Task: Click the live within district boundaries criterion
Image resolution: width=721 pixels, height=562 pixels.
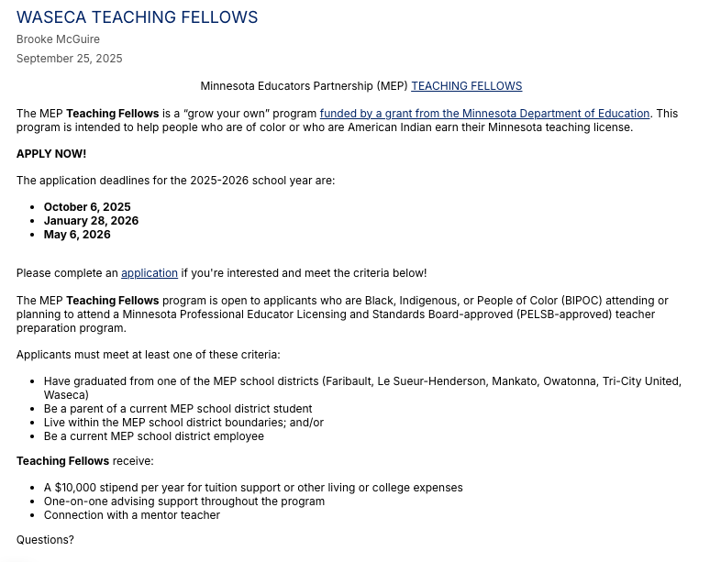Action: (x=183, y=423)
